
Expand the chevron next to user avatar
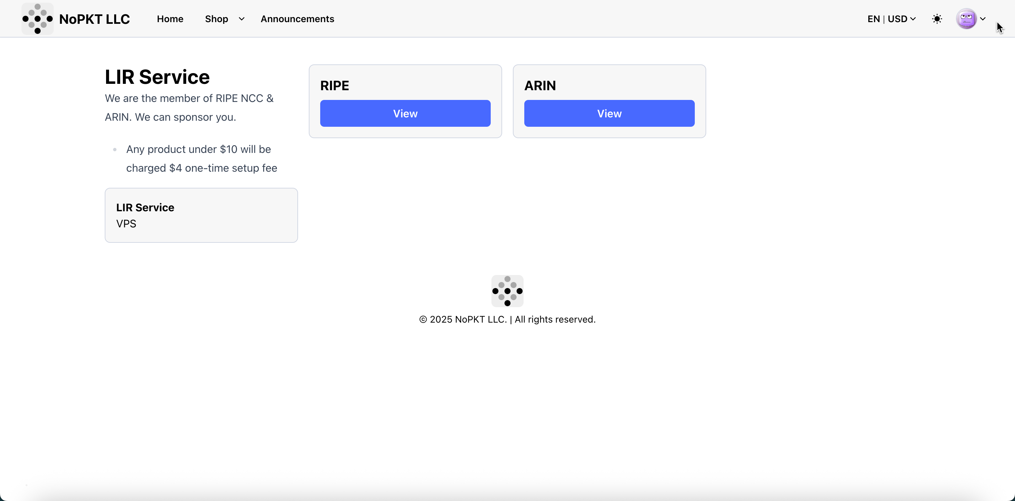click(983, 19)
